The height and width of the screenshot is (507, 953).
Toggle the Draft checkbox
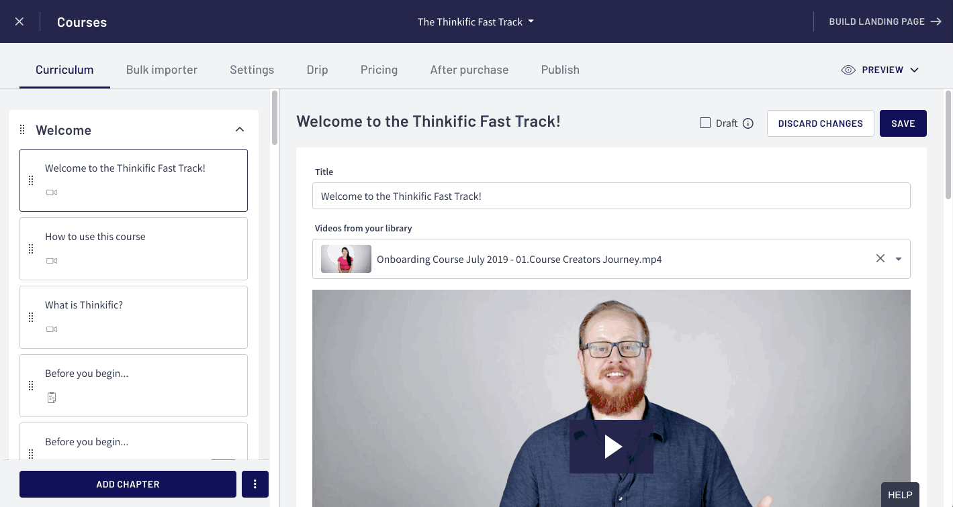point(705,123)
